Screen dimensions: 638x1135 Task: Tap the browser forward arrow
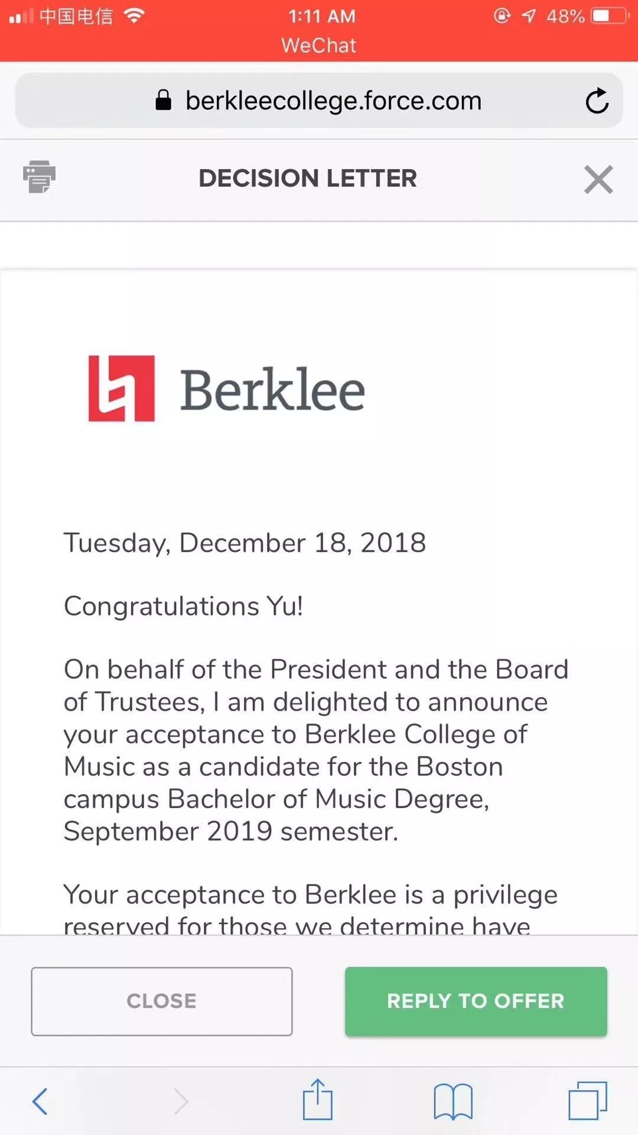coord(181,1101)
